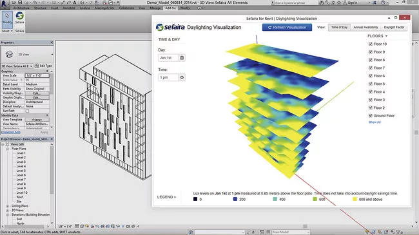
Task: Open the Main Model design options dropdown
Action: point(308,232)
